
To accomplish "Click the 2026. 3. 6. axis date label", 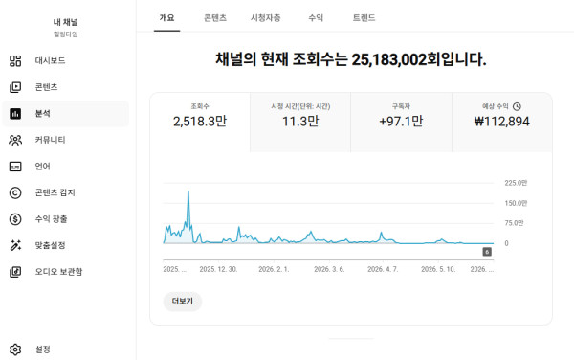I will [329, 269].
